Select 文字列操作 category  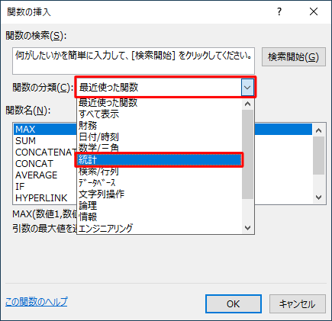[160, 194]
